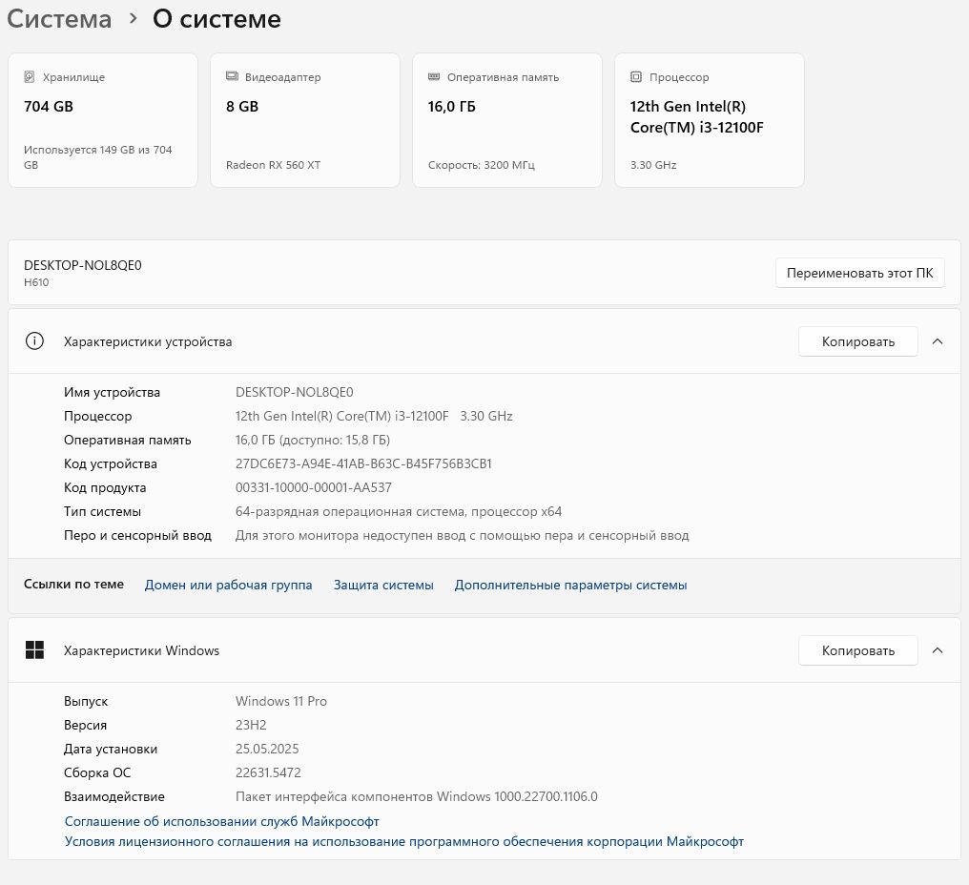Click the RAM memory icon

click(434, 76)
